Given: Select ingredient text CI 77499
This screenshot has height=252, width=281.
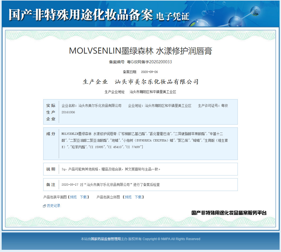Looking at the screenshot, I should click(x=133, y=147).
